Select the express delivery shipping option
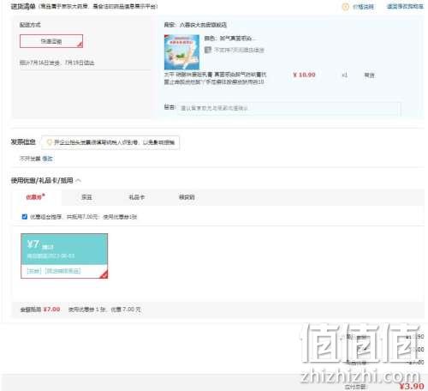 (51, 41)
